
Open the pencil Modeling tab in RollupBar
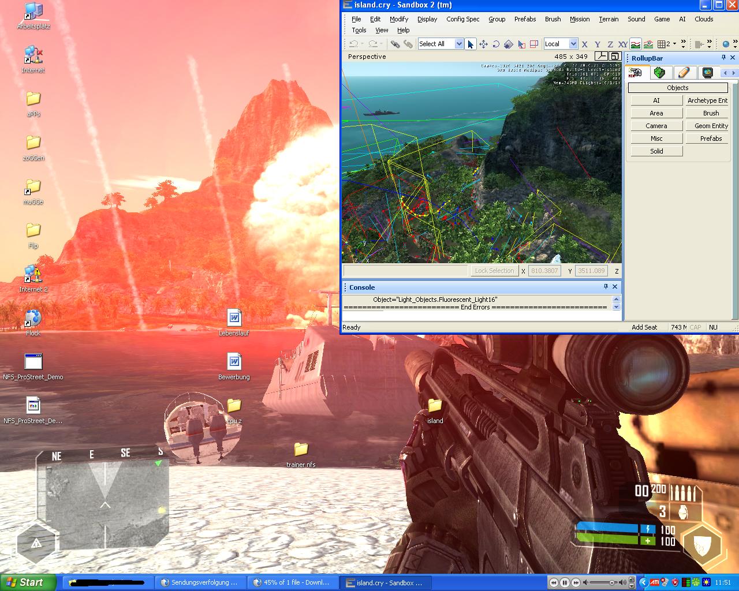point(684,73)
